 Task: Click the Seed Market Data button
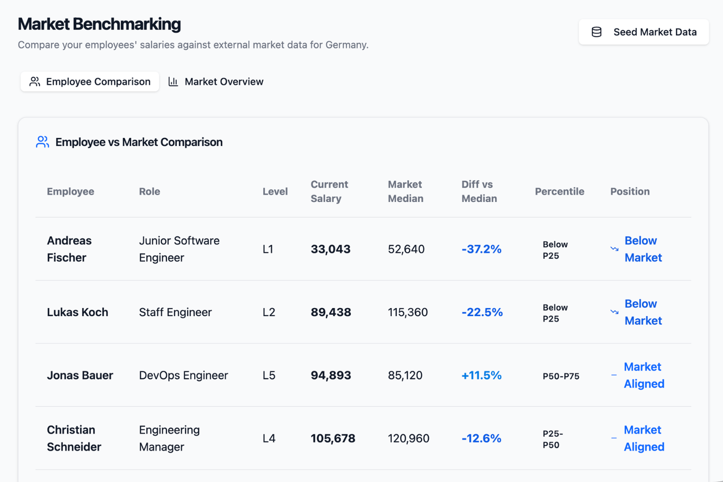tap(643, 32)
